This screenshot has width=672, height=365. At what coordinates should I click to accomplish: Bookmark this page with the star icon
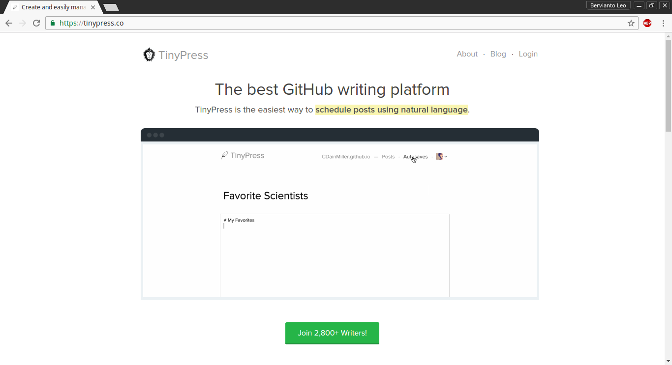pos(631,23)
